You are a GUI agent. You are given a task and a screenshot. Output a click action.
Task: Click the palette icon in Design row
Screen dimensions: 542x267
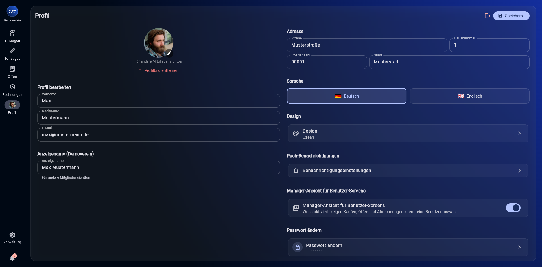tap(296, 133)
